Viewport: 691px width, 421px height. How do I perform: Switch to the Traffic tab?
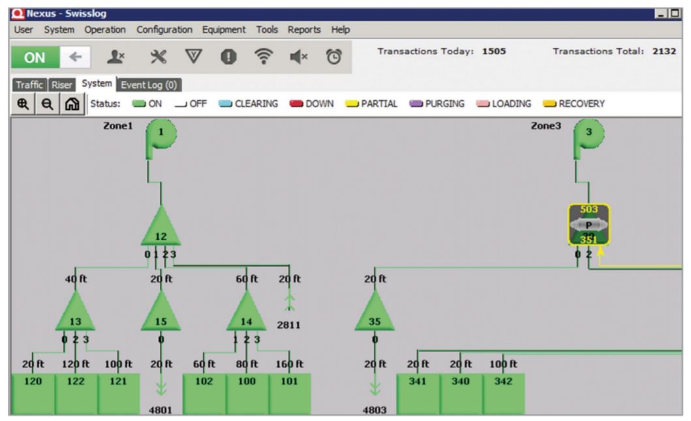[29, 85]
